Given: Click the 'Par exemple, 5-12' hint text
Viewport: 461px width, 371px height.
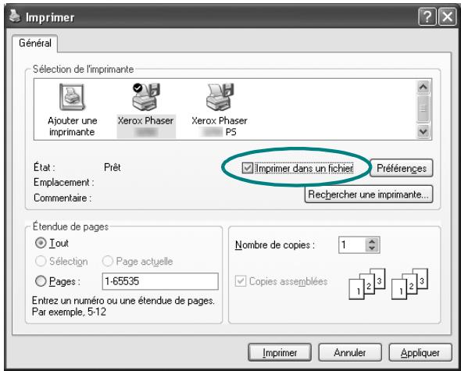Looking at the screenshot, I should coord(69,312).
